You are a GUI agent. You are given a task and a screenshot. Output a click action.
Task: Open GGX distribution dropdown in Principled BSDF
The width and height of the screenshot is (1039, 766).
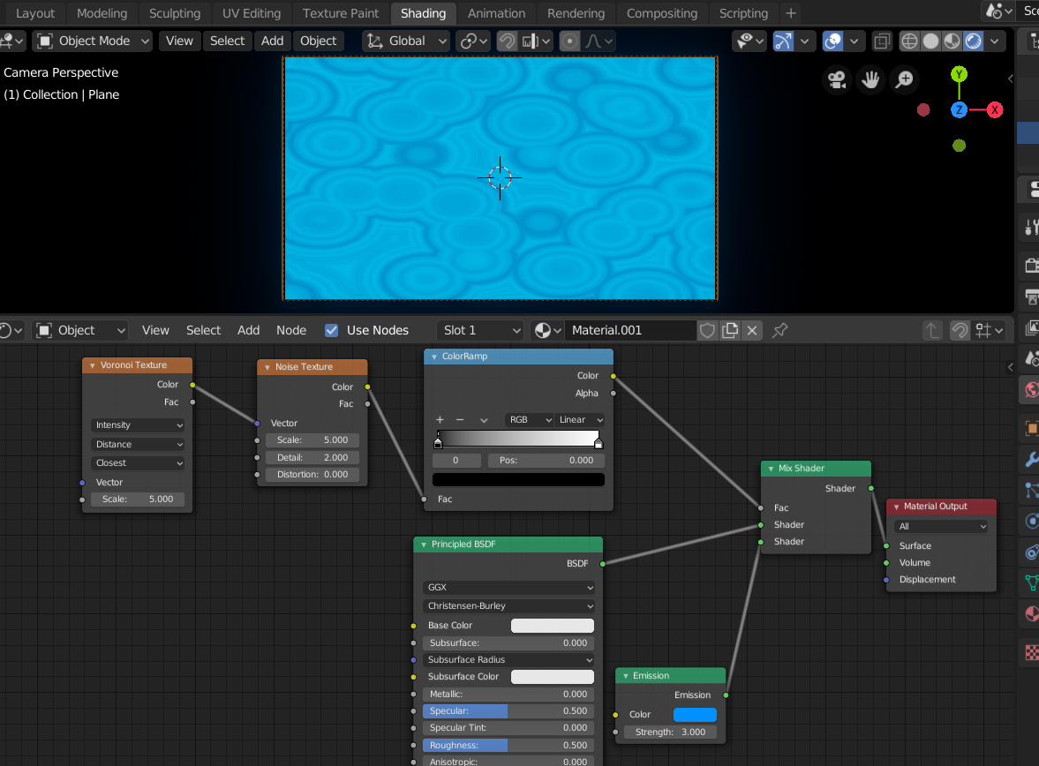pyautogui.click(x=508, y=587)
